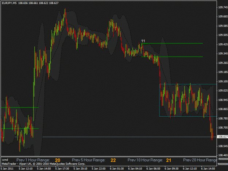Screen dimensions: 228x171
Task: Click the 109.745 price scale label
Action: pyautogui.click(x=223, y=7)
